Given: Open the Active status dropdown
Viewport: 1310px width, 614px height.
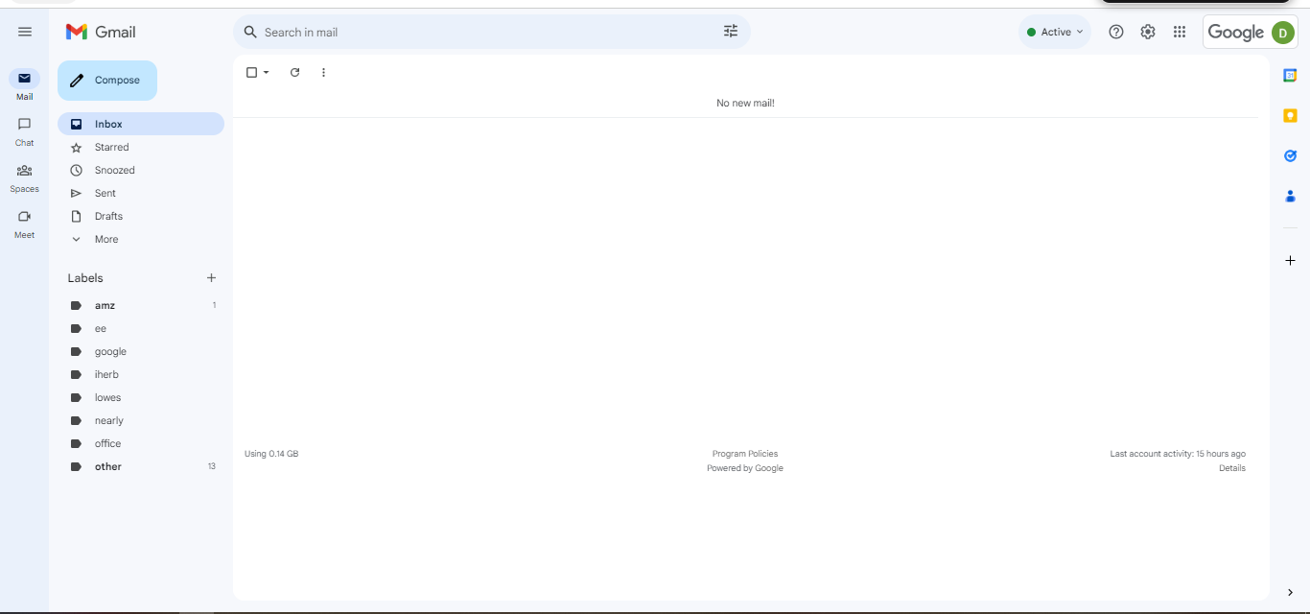Looking at the screenshot, I should (1055, 32).
